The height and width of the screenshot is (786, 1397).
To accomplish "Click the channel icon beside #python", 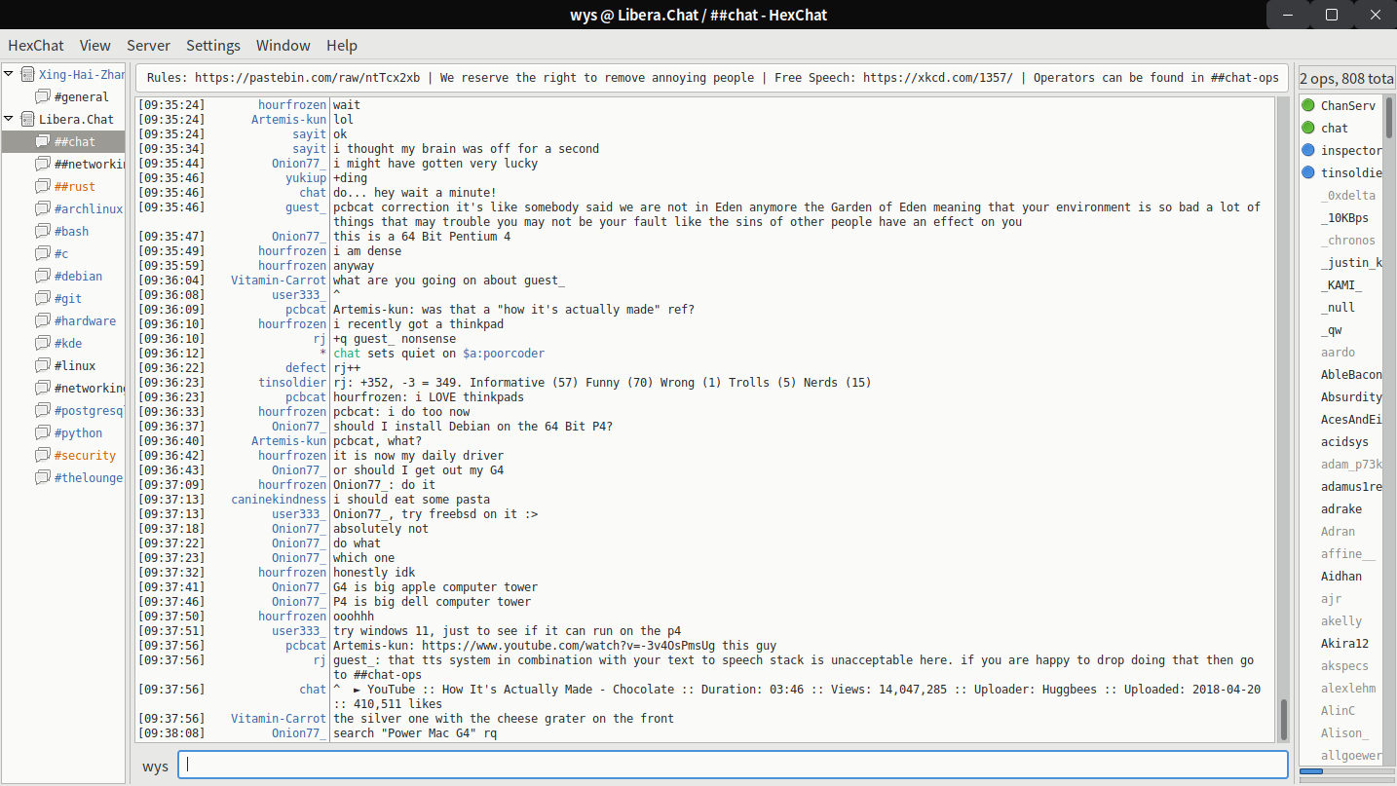I will tap(43, 432).
